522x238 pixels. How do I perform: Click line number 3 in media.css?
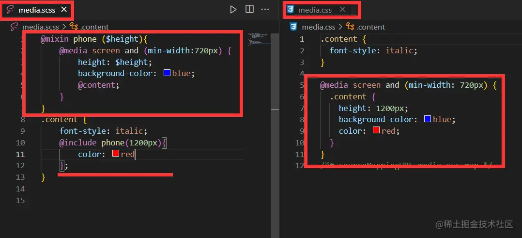pyautogui.click(x=302, y=63)
